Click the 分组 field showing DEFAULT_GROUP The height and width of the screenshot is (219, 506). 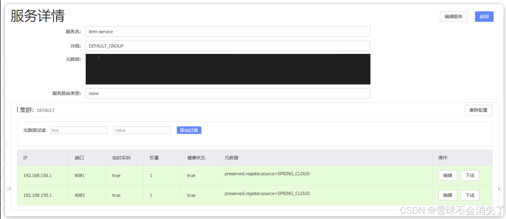tap(228, 46)
